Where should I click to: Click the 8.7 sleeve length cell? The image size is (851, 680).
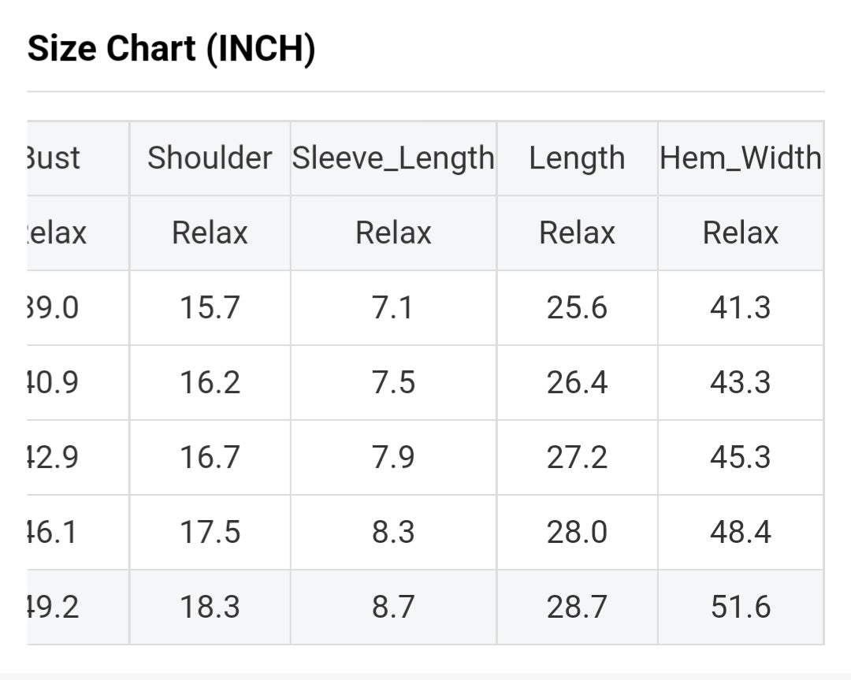pos(393,607)
